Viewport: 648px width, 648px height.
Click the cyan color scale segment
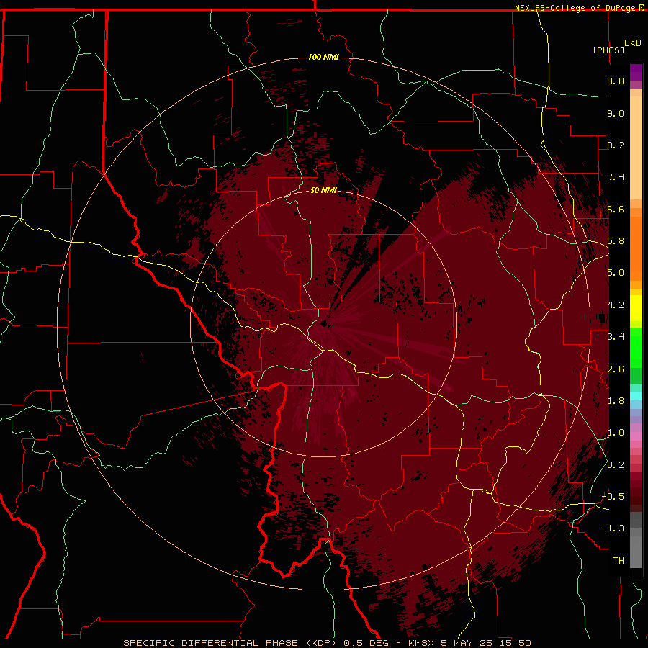(636, 396)
